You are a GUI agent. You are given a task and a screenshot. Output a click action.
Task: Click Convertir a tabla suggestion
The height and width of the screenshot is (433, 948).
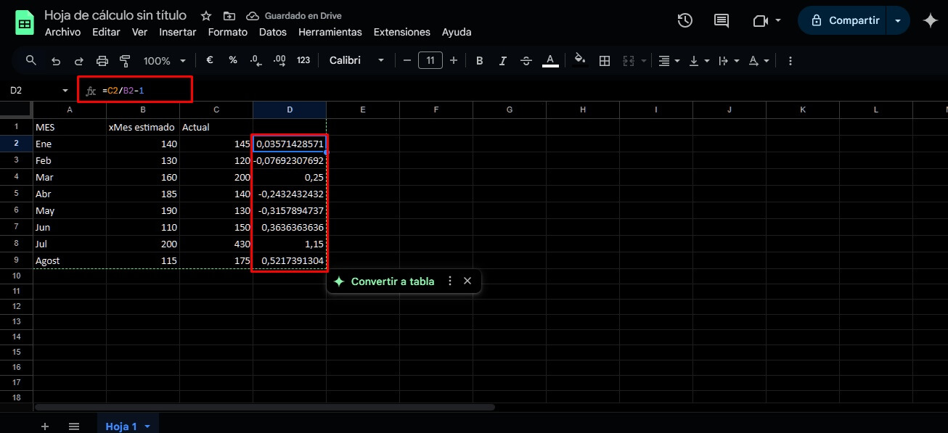coord(384,281)
